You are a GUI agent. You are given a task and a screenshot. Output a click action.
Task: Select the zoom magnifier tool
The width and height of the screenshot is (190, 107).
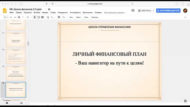pyautogui.click(x=28, y=17)
